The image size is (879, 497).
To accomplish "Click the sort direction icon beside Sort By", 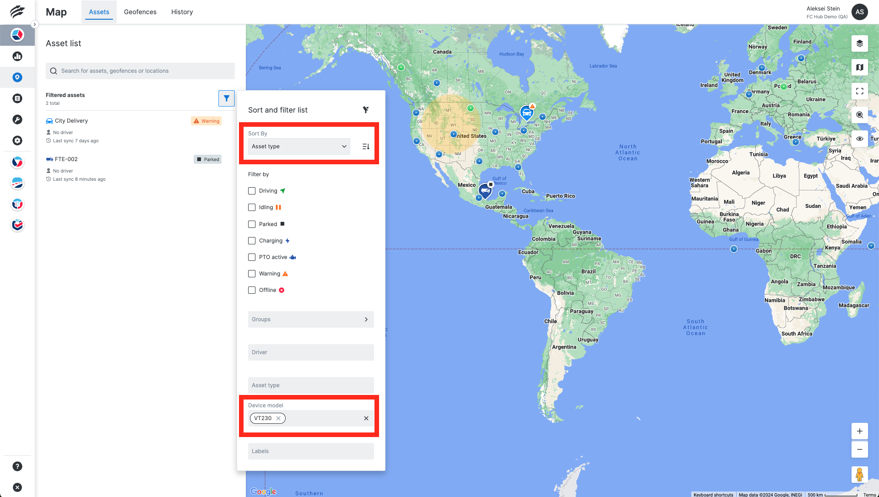I will point(365,146).
